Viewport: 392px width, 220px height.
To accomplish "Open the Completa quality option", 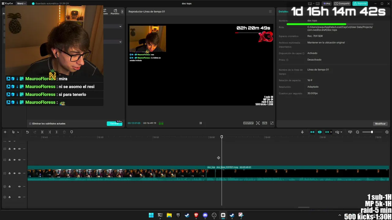I will [248, 123].
